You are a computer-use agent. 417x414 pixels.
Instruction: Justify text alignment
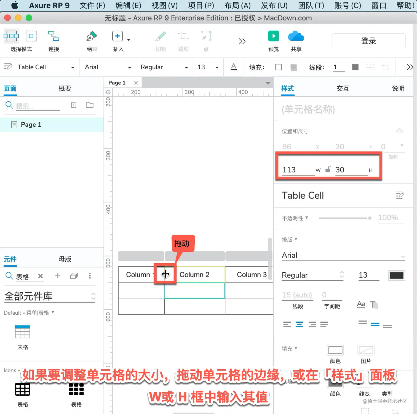click(x=324, y=324)
